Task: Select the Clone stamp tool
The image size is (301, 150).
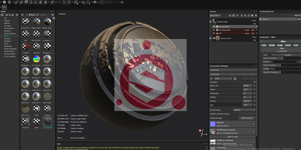Action: pos(40,2)
